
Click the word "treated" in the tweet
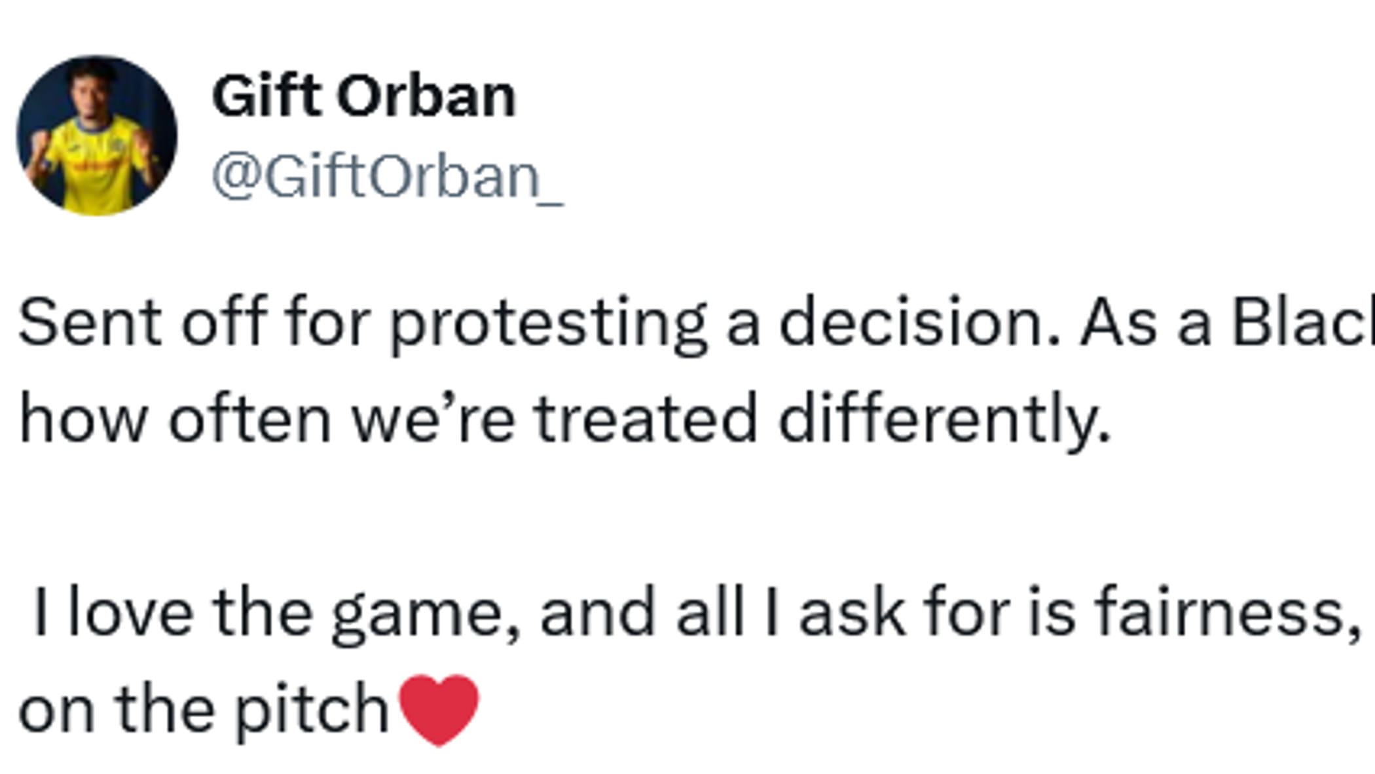[x=646, y=418]
